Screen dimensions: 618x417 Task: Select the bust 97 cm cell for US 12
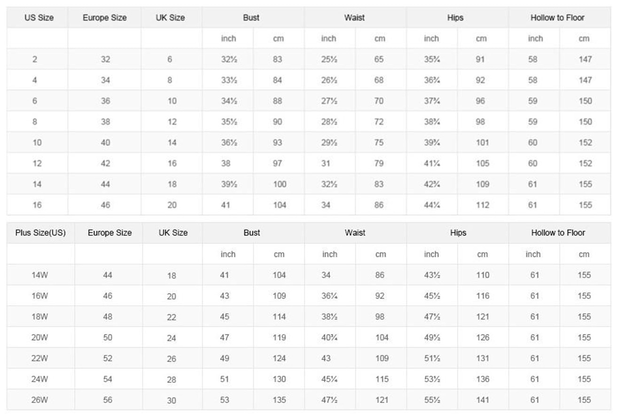pyautogui.click(x=278, y=163)
